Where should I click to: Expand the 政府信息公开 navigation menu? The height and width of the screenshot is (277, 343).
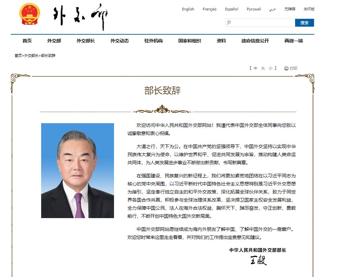click(255, 41)
